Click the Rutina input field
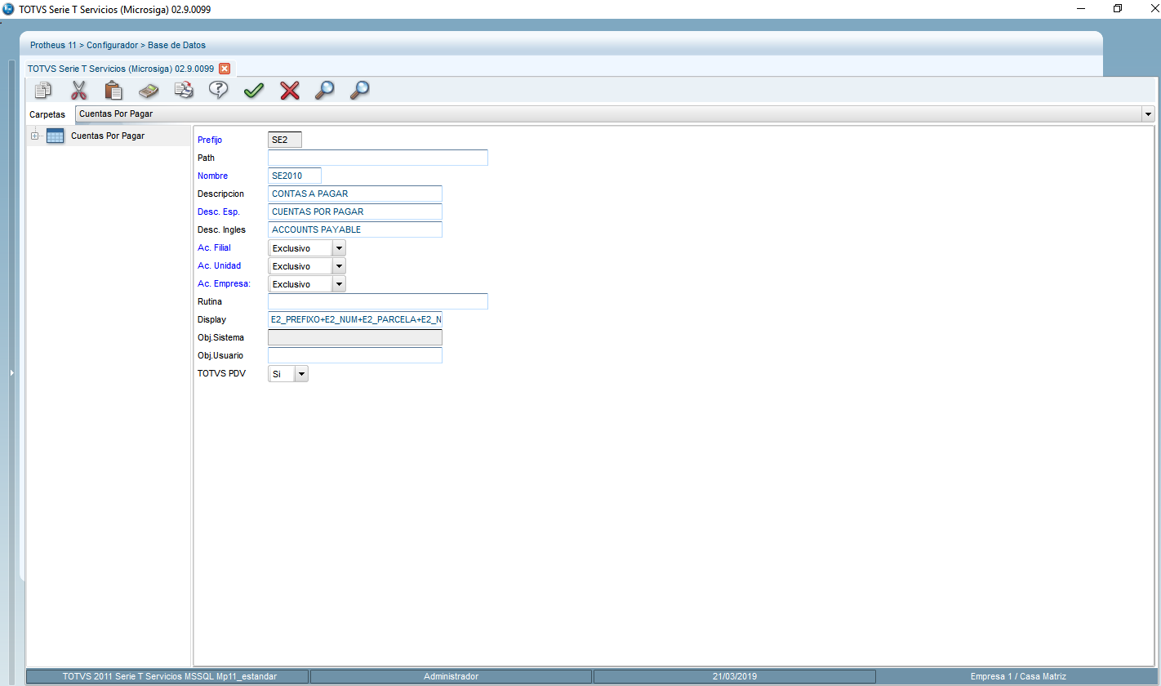This screenshot has width=1161, height=686. (x=378, y=301)
